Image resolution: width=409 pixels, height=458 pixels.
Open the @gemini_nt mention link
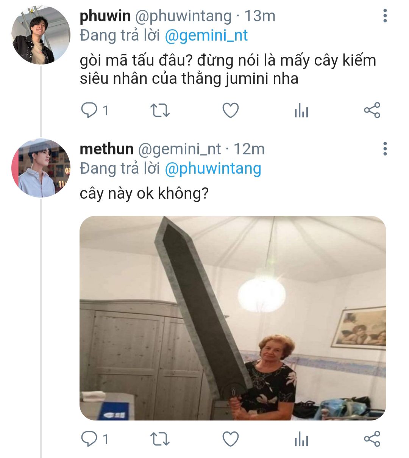[x=206, y=36]
